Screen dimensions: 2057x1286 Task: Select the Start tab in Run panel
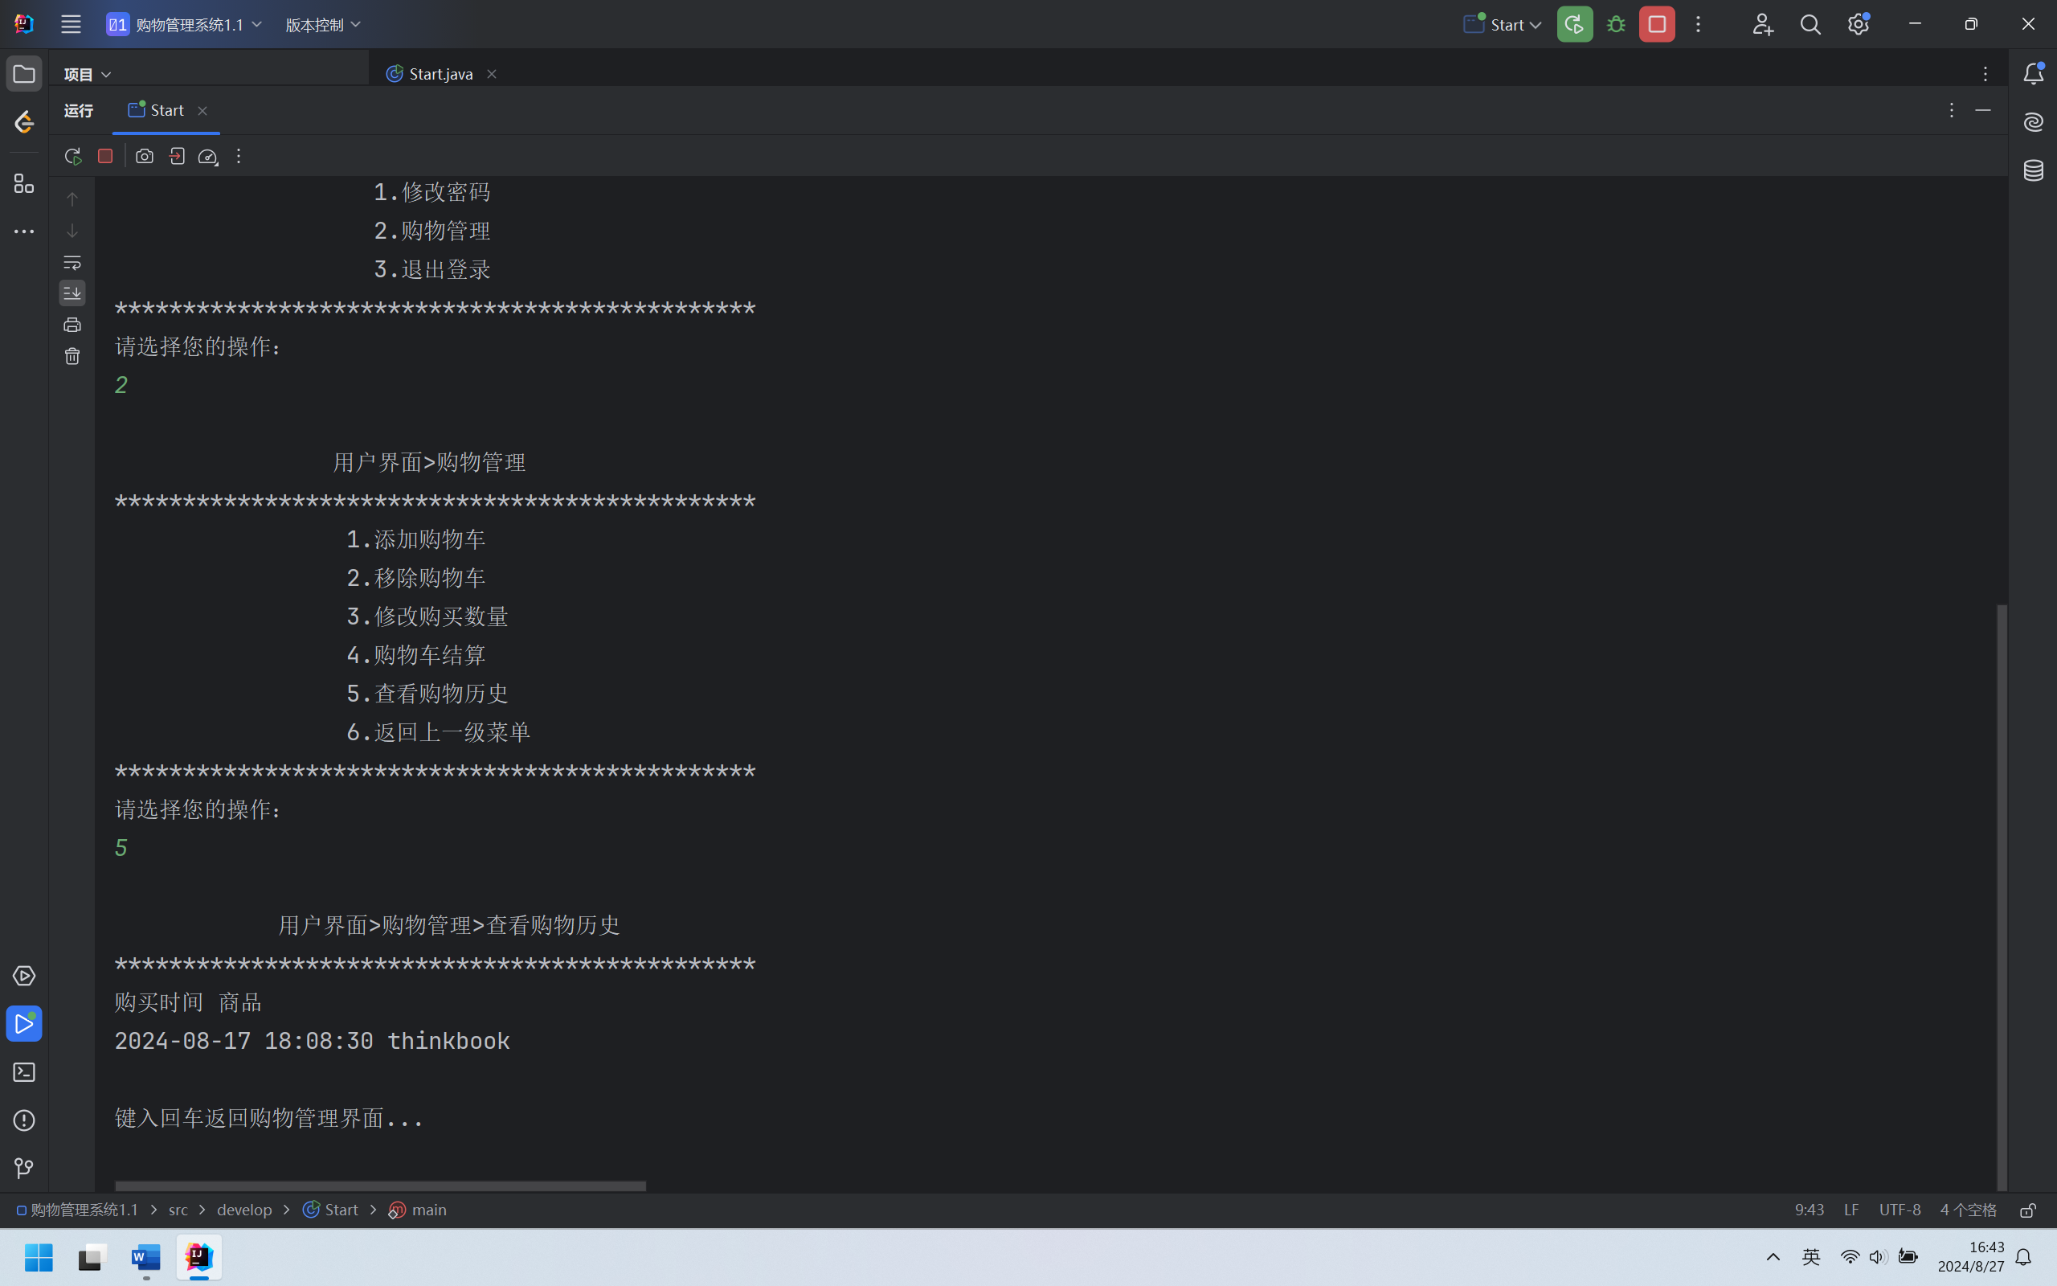point(166,111)
